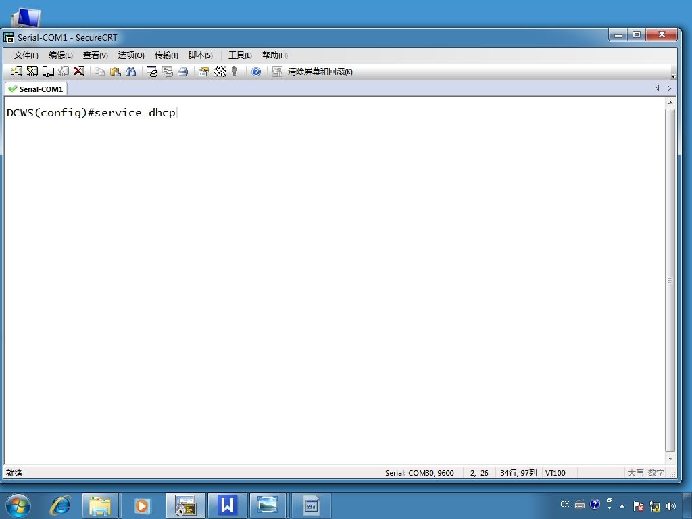
Task: Click the terminal scrollbar down arrow
Action: (670, 459)
